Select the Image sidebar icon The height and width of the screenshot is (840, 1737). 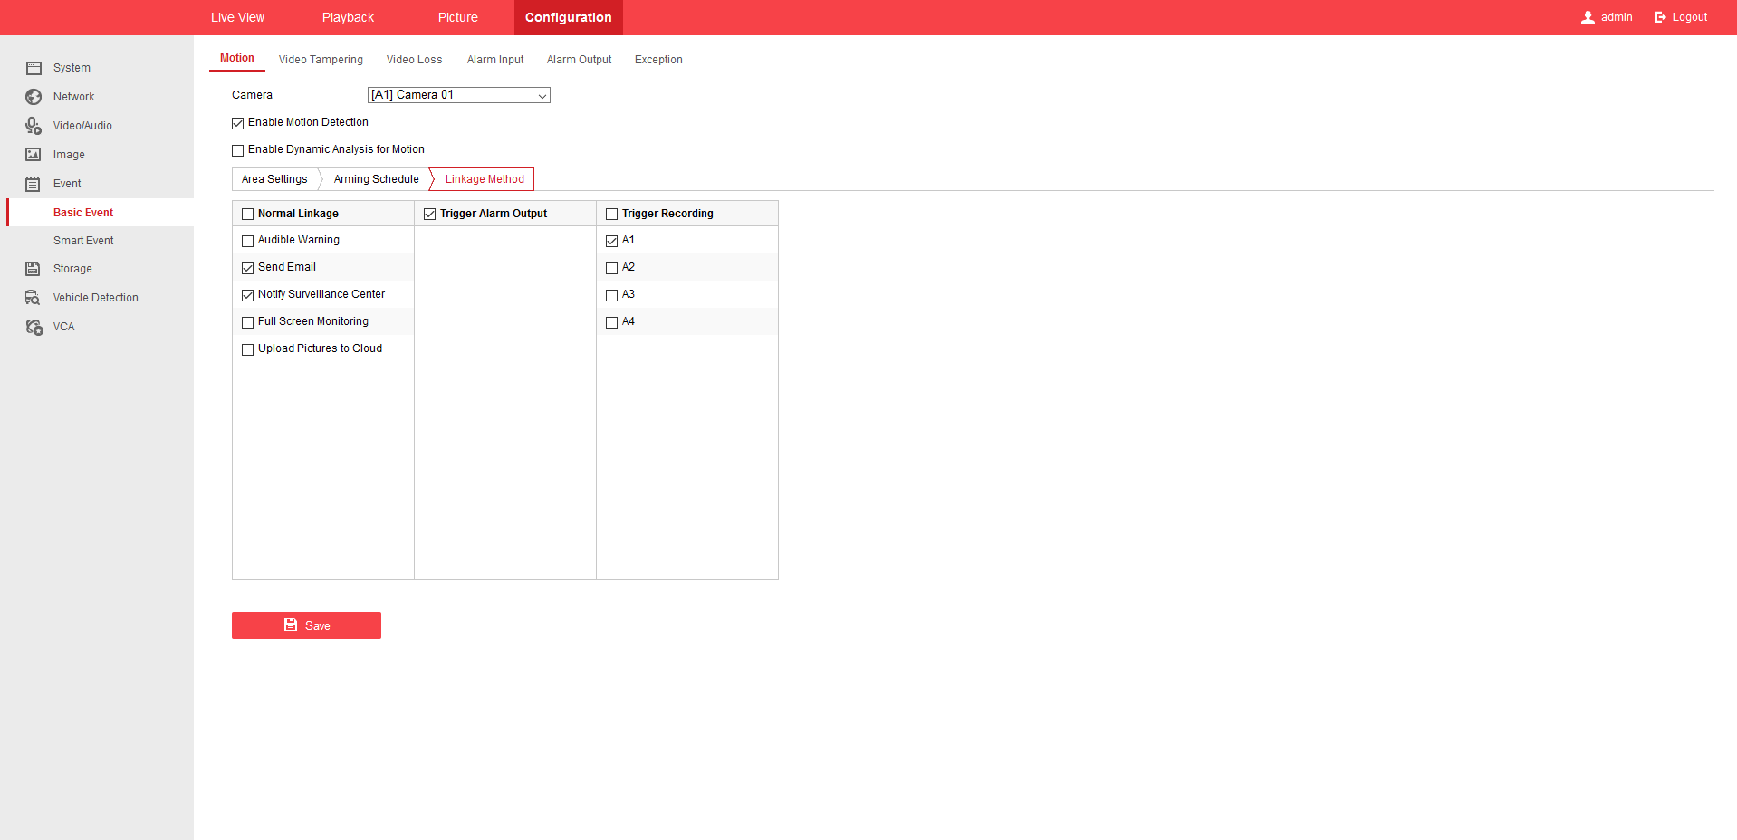[x=34, y=155]
